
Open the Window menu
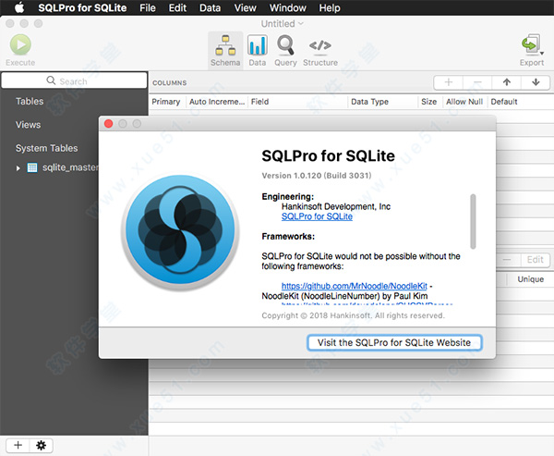[287, 7]
